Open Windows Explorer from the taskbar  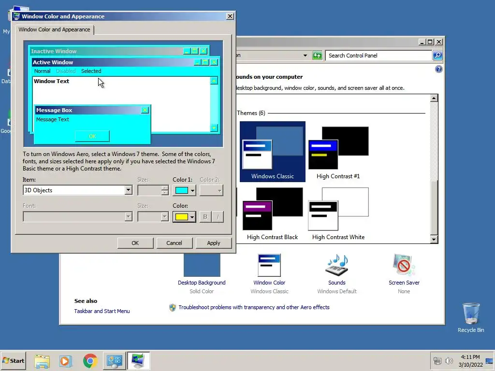coord(42,361)
